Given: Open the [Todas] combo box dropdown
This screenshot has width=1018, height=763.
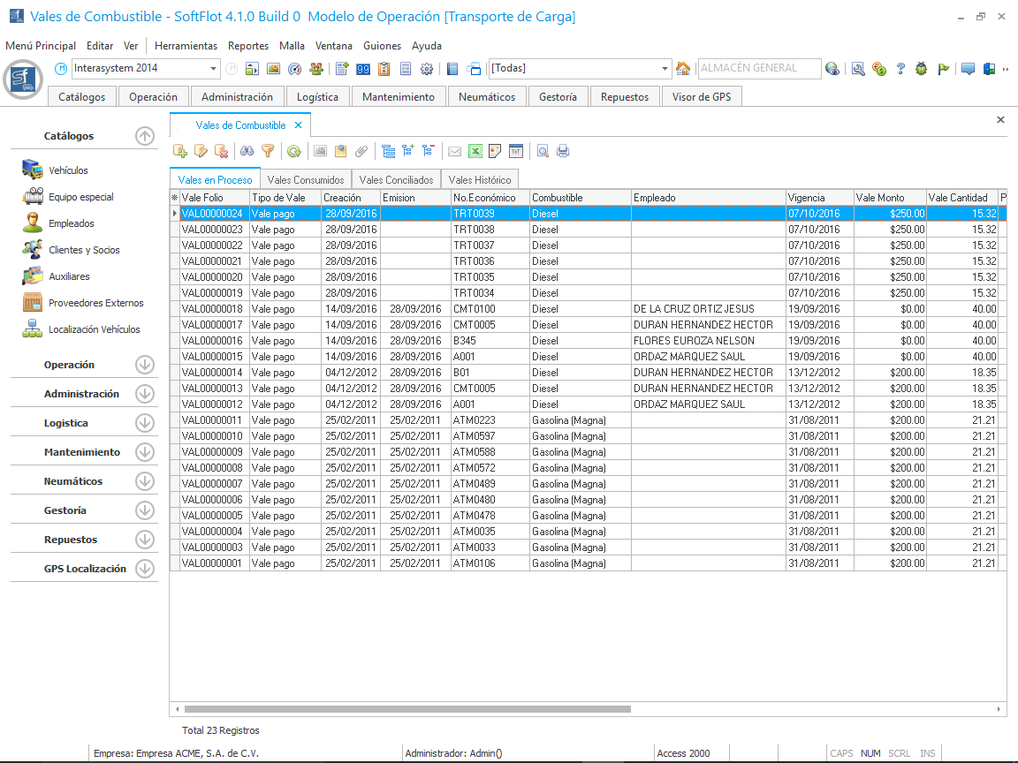Looking at the screenshot, I should [665, 69].
